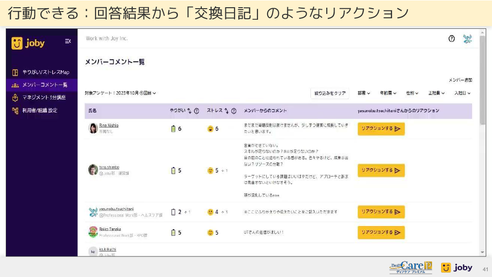The image size is (492, 277).
Task: Open the help question mark icon
Action: (x=452, y=39)
